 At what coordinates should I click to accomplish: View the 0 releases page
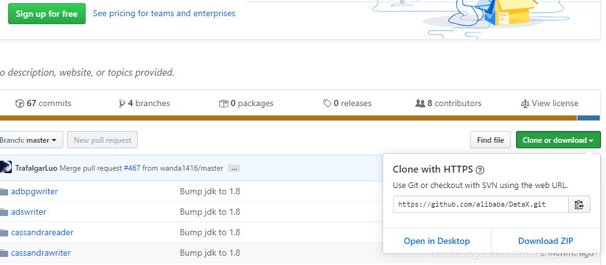[348, 103]
